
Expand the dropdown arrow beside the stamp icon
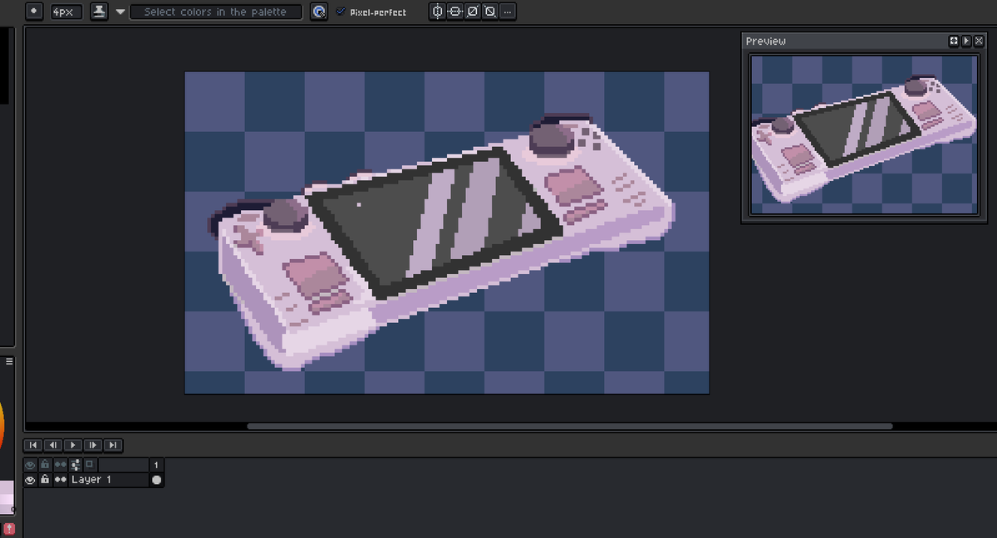pyautogui.click(x=120, y=12)
